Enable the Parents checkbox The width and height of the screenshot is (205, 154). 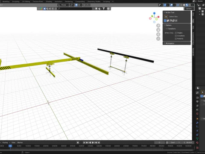[x=176, y=38]
